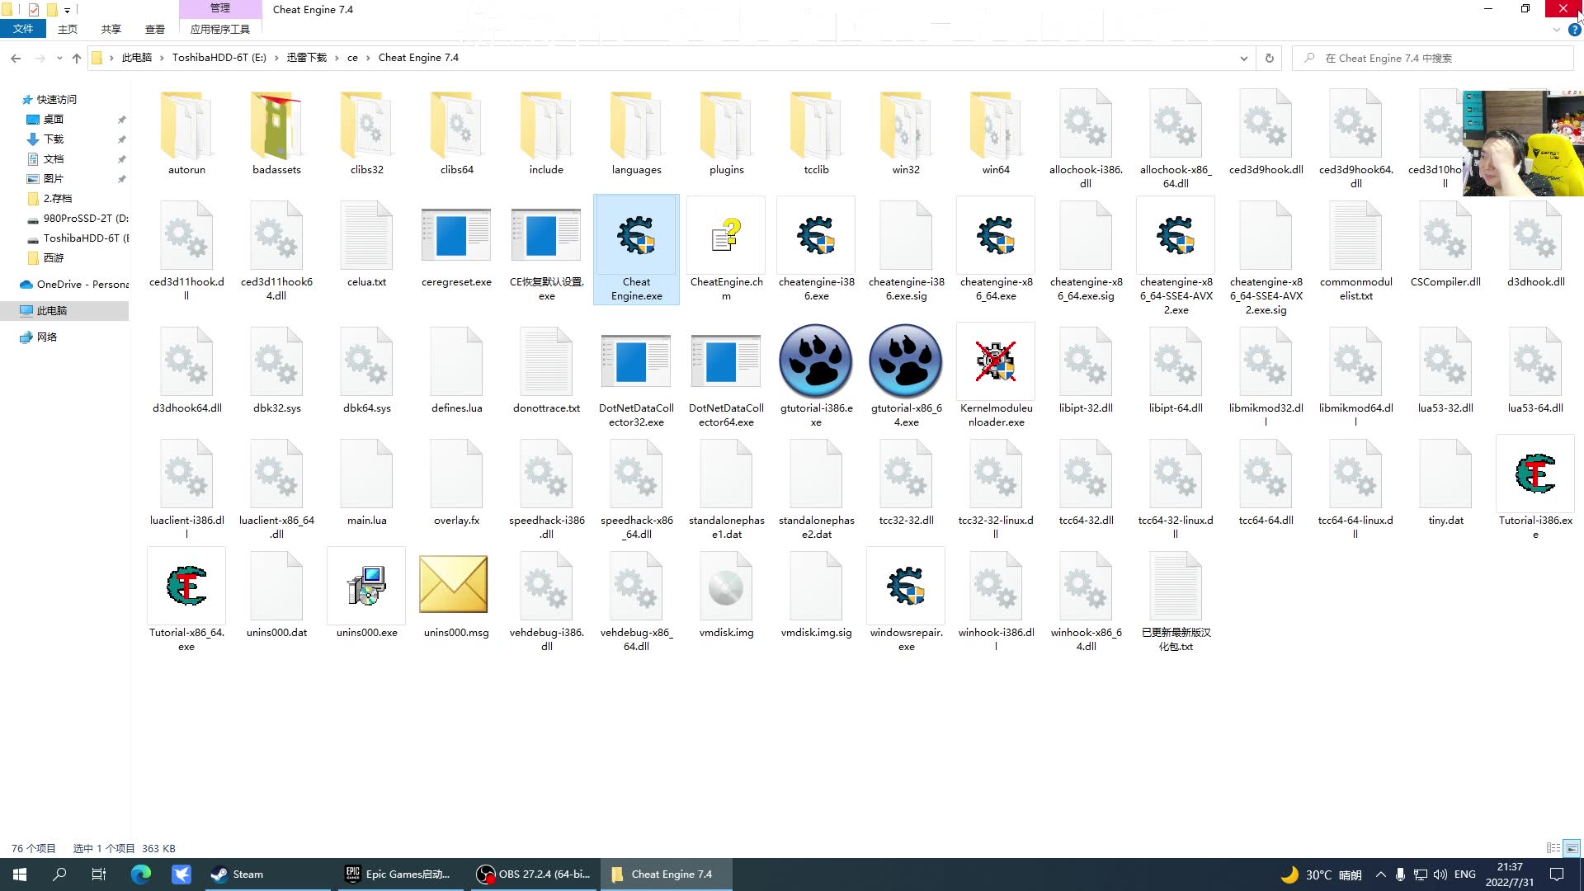Switch to the 查看 ribbon tab
Screen dimensions: 1584x891
pos(155,29)
